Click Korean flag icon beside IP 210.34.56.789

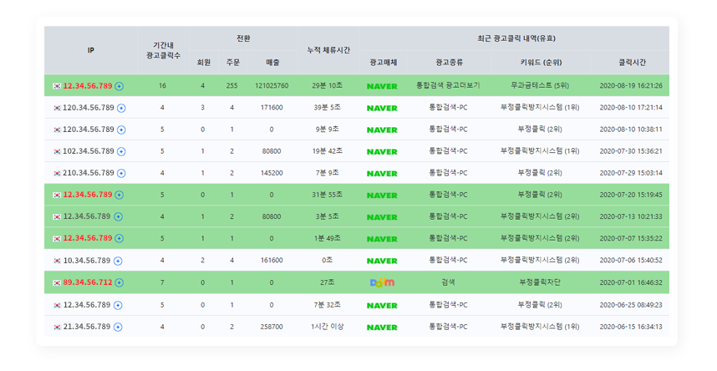[57, 173]
